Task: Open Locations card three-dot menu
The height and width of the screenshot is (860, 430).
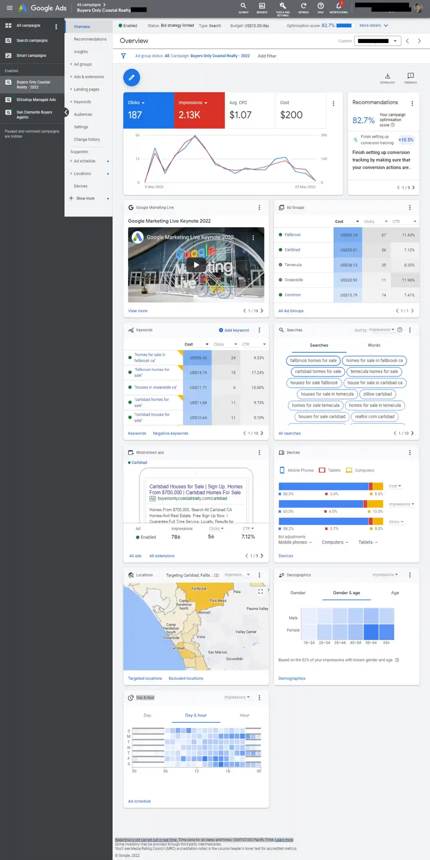Action: click(x=259, y=575)
